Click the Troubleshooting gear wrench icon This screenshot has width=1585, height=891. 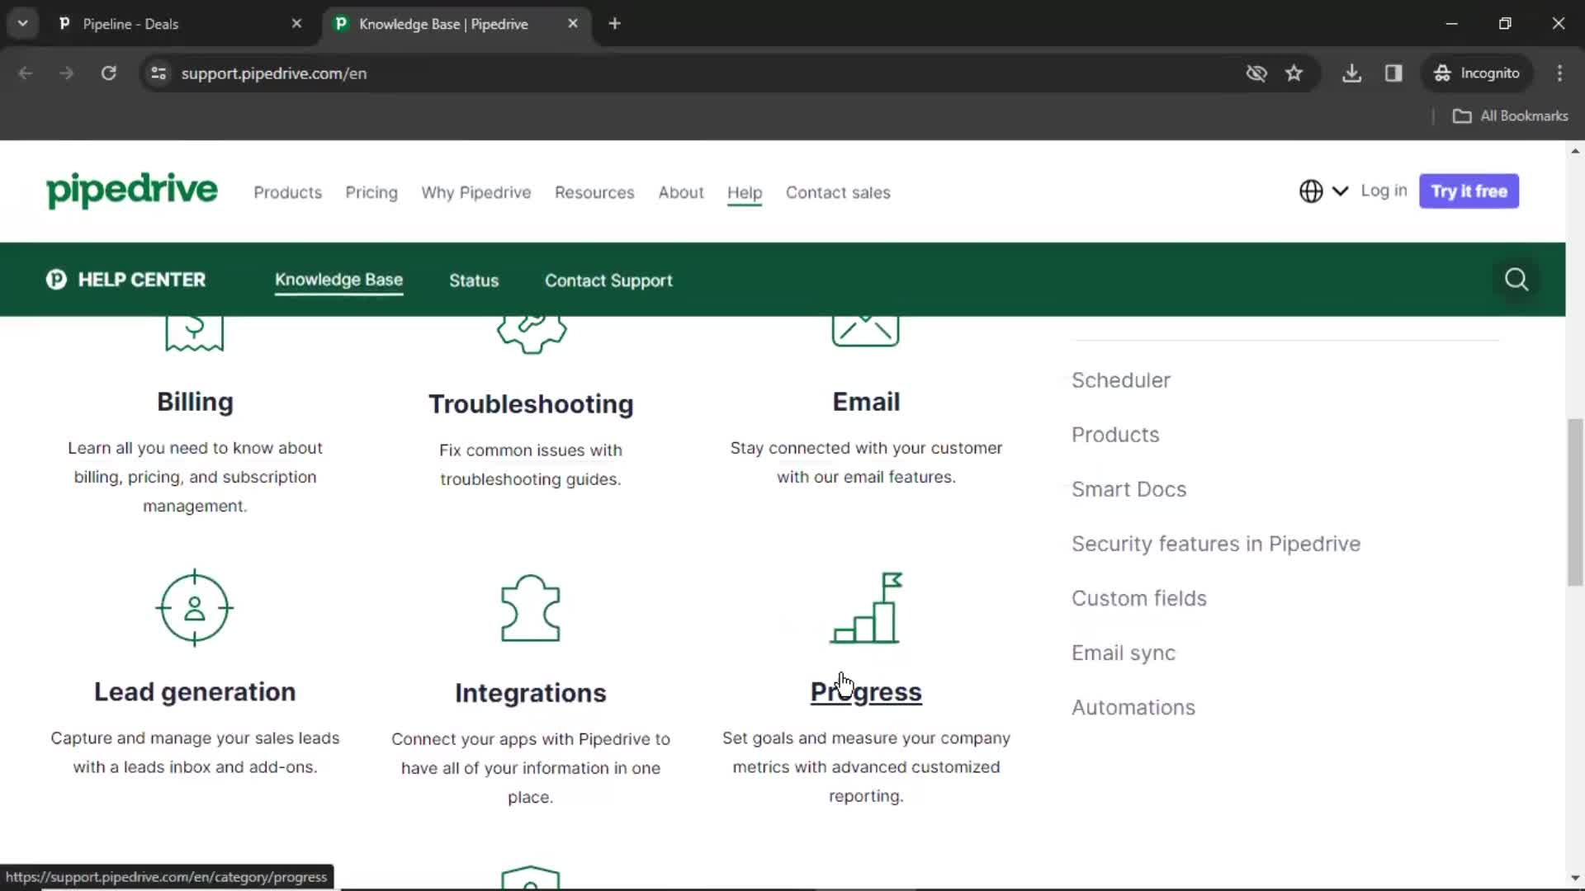click(532, 334)
